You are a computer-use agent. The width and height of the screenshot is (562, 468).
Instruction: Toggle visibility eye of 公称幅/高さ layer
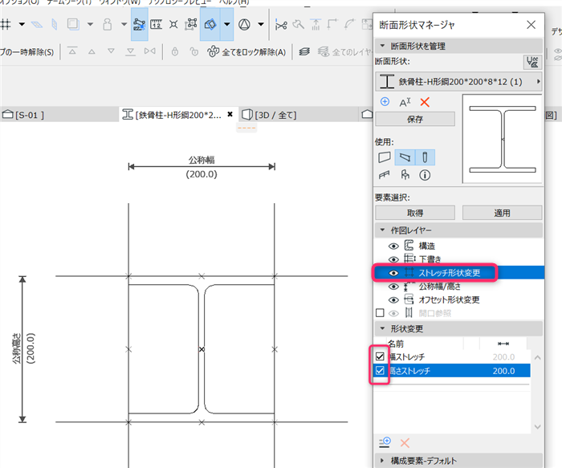(x=393, y=287)
